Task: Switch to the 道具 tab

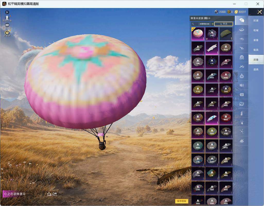Action: pyautogui.click(x=256, y=70)
